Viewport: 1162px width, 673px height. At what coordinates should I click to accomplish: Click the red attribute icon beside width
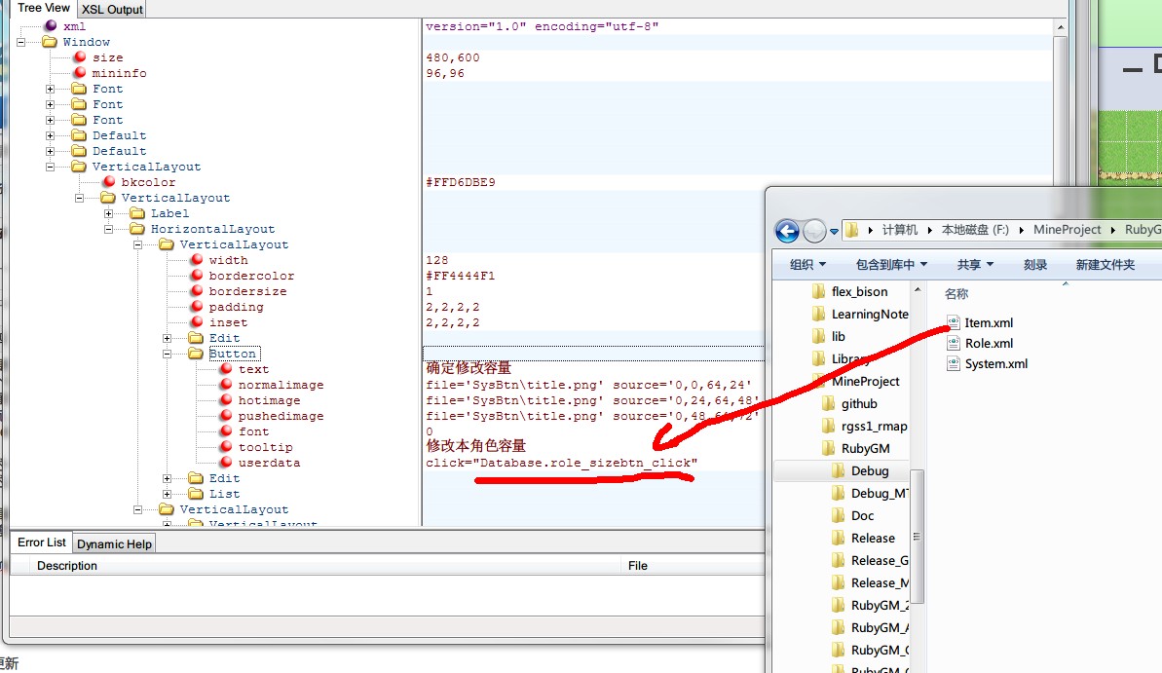197,259
